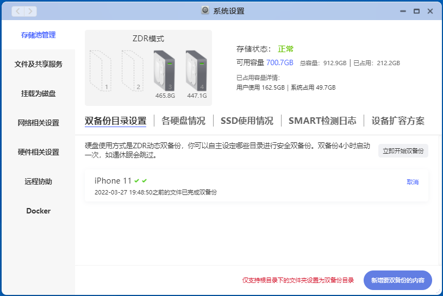
Task: Select the 447.1G disk in slot 4
Action: 196,70
